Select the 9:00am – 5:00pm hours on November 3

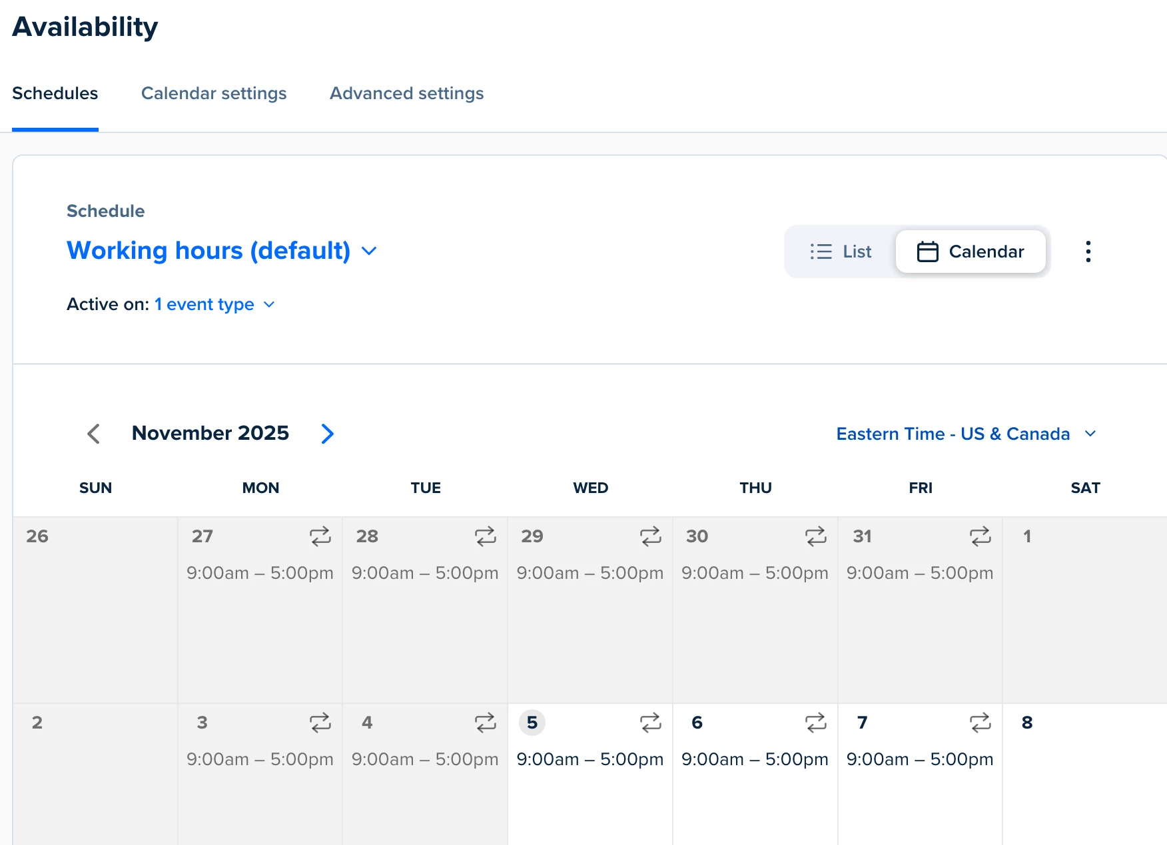click(x=260, y=759)
